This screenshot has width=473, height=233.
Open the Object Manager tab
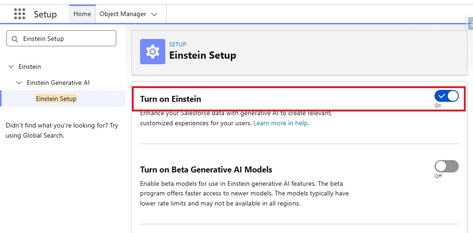pos(123,14)
